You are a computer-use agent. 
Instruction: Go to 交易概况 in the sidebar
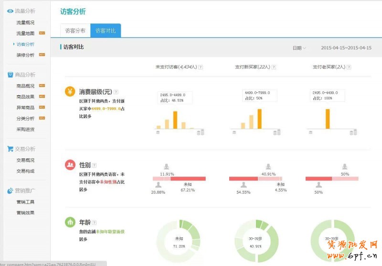[25, 160]
